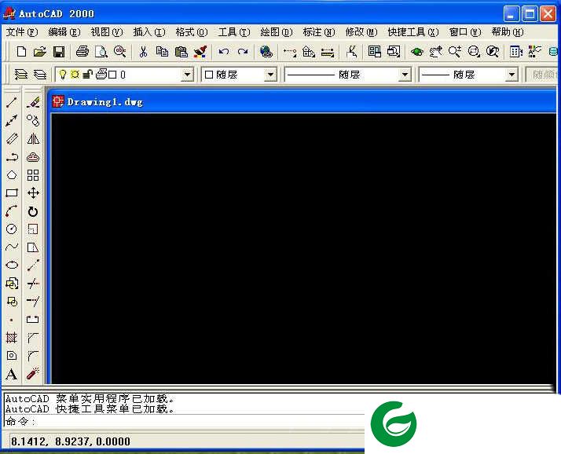The width and height of the screenshot is (561, 454).
Task: Select the Polygon tool
Action: coord(12,175)
